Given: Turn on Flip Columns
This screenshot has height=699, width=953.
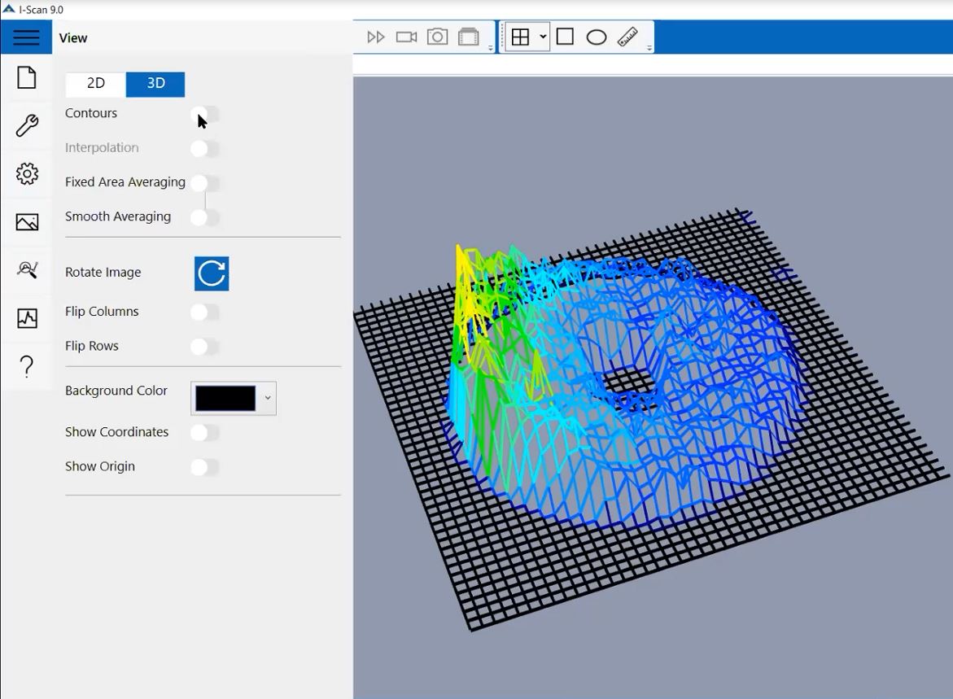Looking at the screenshot, I should point(205,312).
